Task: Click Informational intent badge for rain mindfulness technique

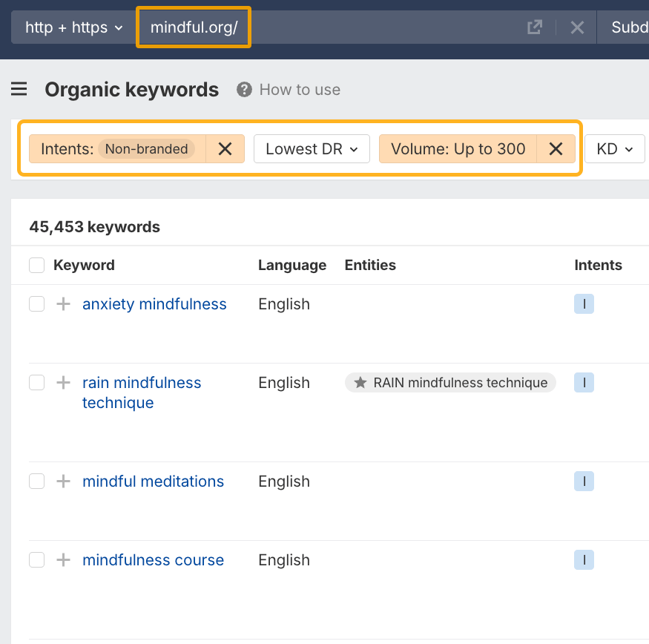Action: [584, 383]
